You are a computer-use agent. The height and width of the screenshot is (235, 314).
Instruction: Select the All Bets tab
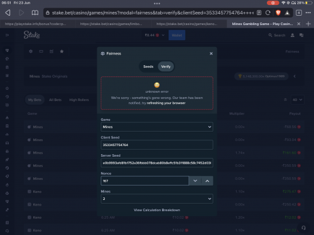click(55, 100)
